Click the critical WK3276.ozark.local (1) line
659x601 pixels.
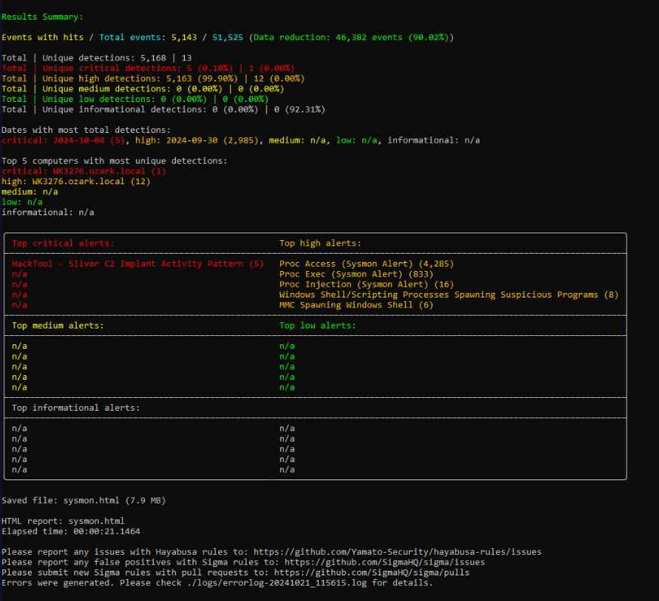[84, 171]
